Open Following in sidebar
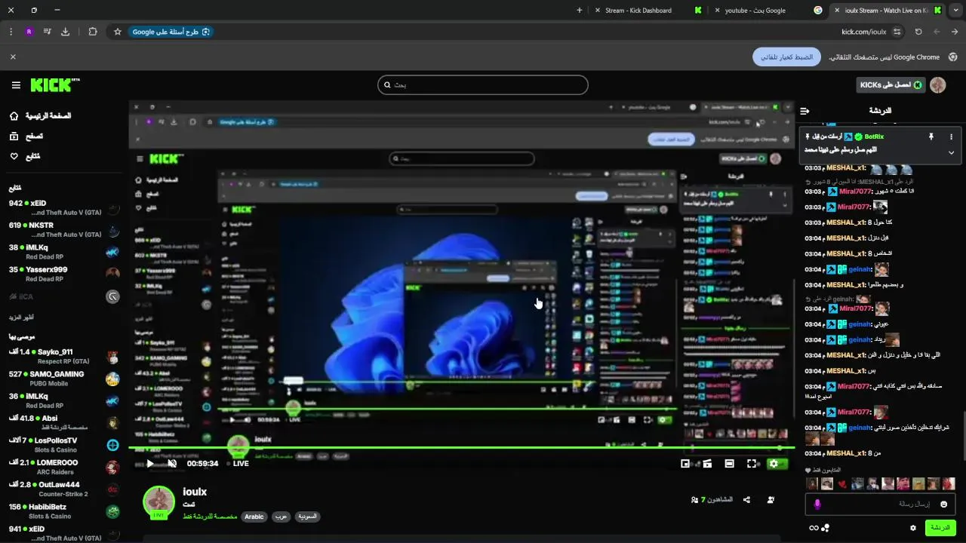 pos(25,156)
